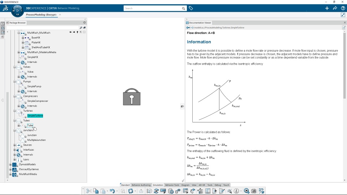Image resolution: width=347 pixels, height=195 pixels.
Task: Click the Undo arrow icon
Action: point(112,191)
